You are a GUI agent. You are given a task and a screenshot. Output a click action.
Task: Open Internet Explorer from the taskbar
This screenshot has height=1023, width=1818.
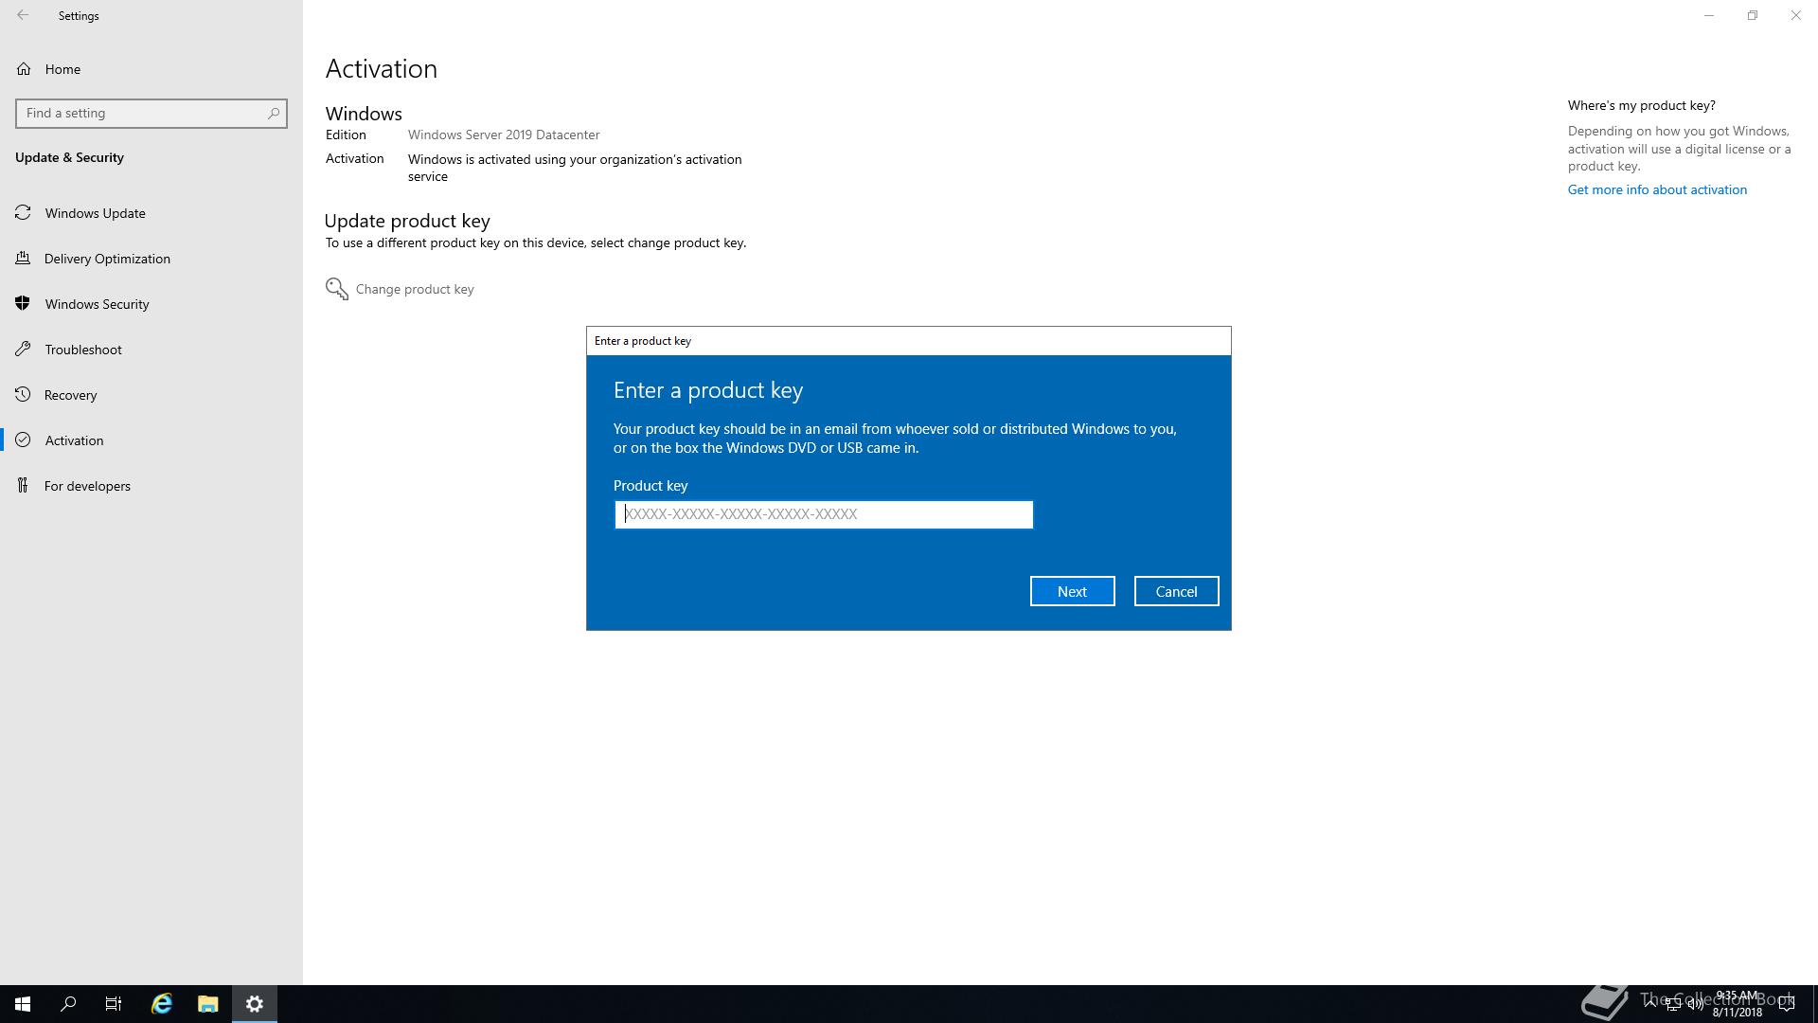pyautogui.click(x=162, y=1004)
